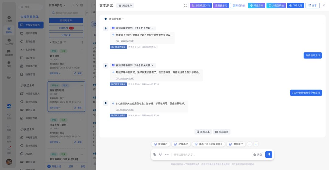Viewport: 329px width, 170px height.
Task: Show more personas via the ellipsis button
Action: (249, 144)
